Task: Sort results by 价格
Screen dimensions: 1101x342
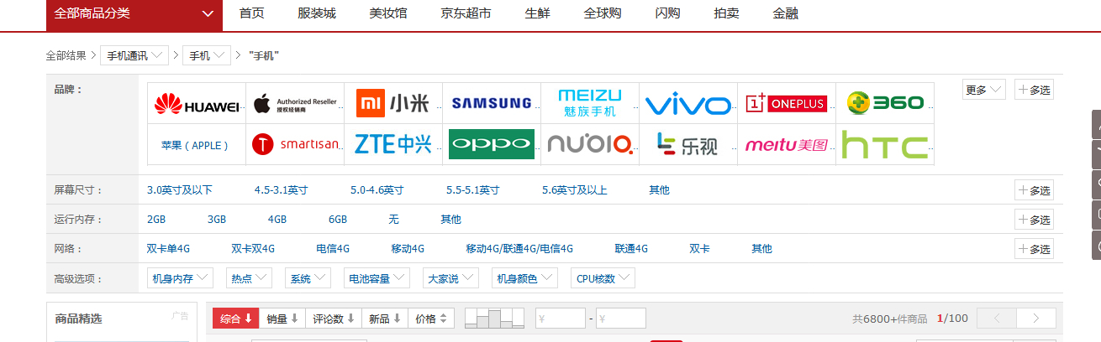Action: tap(432, 319)
